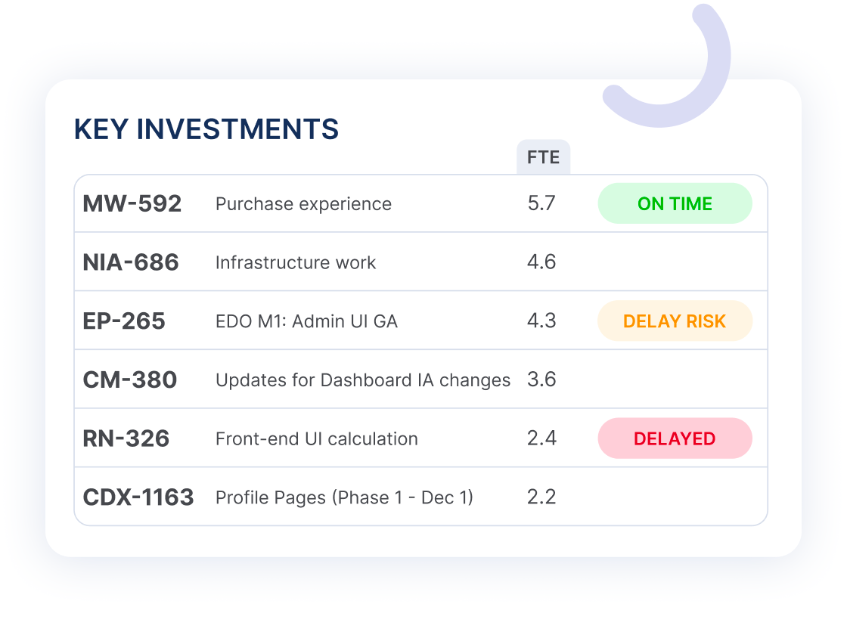Screen dimensions: 847x635
Task: Open ticket CM-380
Action: tap(129, 380)
